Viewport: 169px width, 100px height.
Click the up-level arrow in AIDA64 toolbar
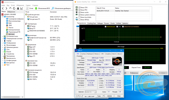point(10,8)
